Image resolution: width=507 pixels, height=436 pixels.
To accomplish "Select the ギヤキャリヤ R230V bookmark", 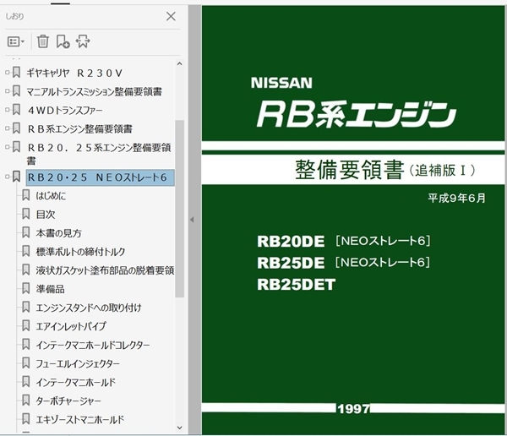I will pyautogui.click(x=74, y=74).
